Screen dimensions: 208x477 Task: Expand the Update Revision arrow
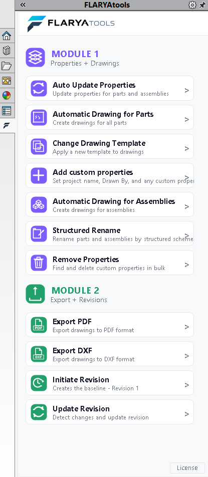[187, 414]
